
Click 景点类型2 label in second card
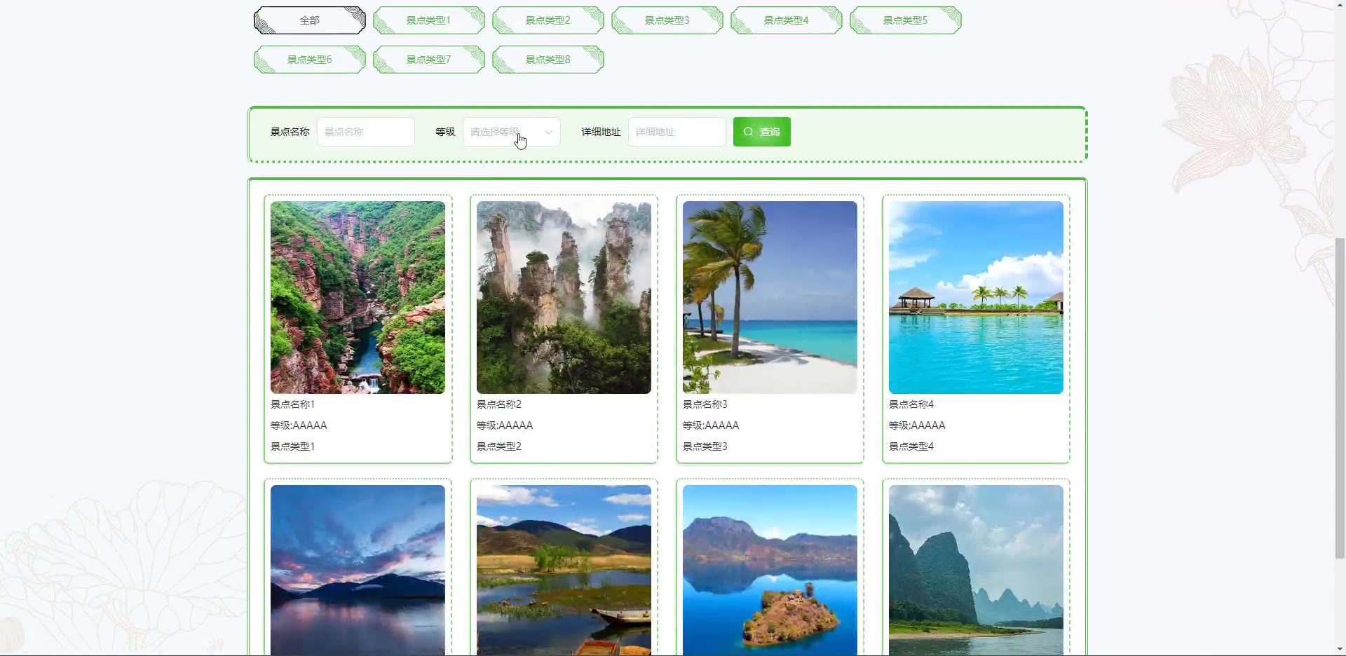pos(498,446)
